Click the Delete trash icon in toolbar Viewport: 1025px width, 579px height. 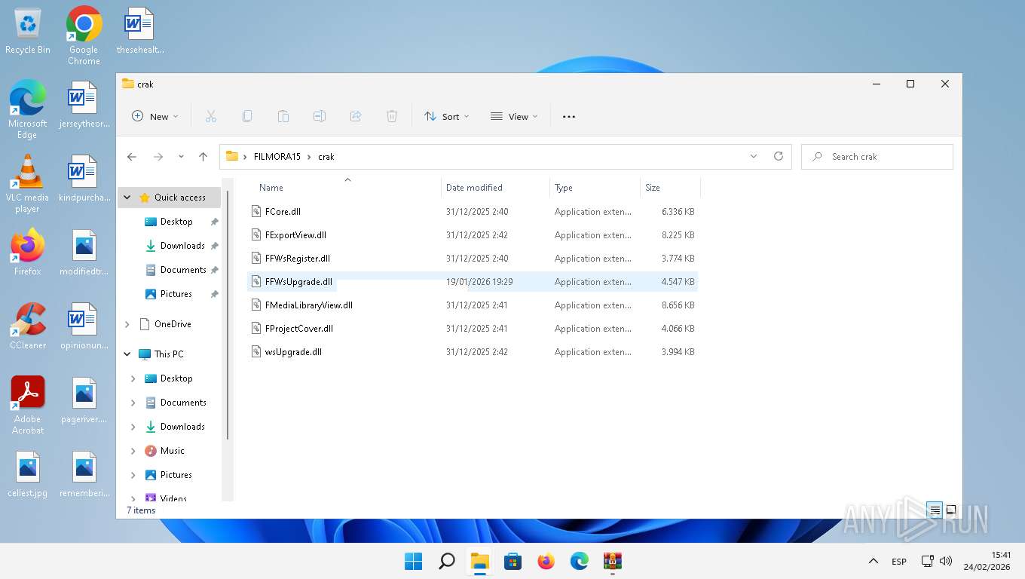click(392, 116)
